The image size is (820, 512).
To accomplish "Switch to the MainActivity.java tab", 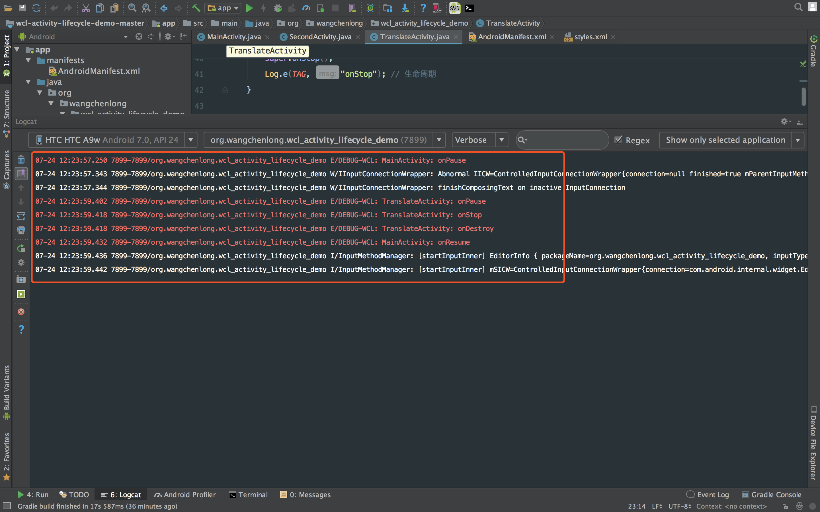I will point(233,37).
